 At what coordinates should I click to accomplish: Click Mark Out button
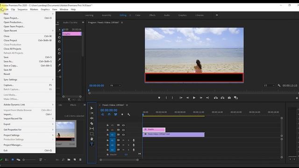tap(172, 98)
